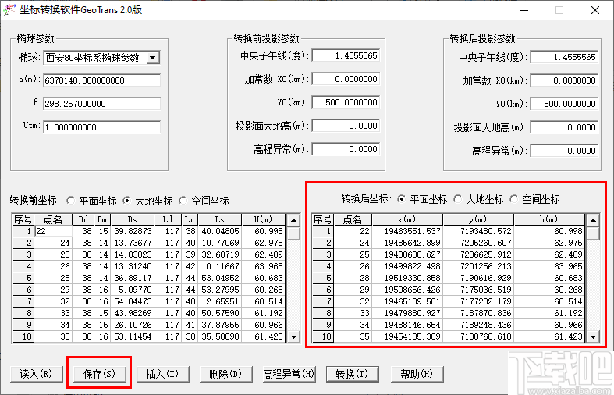Click cell 62.489 in source table
The height and width of the screenshot is (395, 614).
[x=263, y=254]
